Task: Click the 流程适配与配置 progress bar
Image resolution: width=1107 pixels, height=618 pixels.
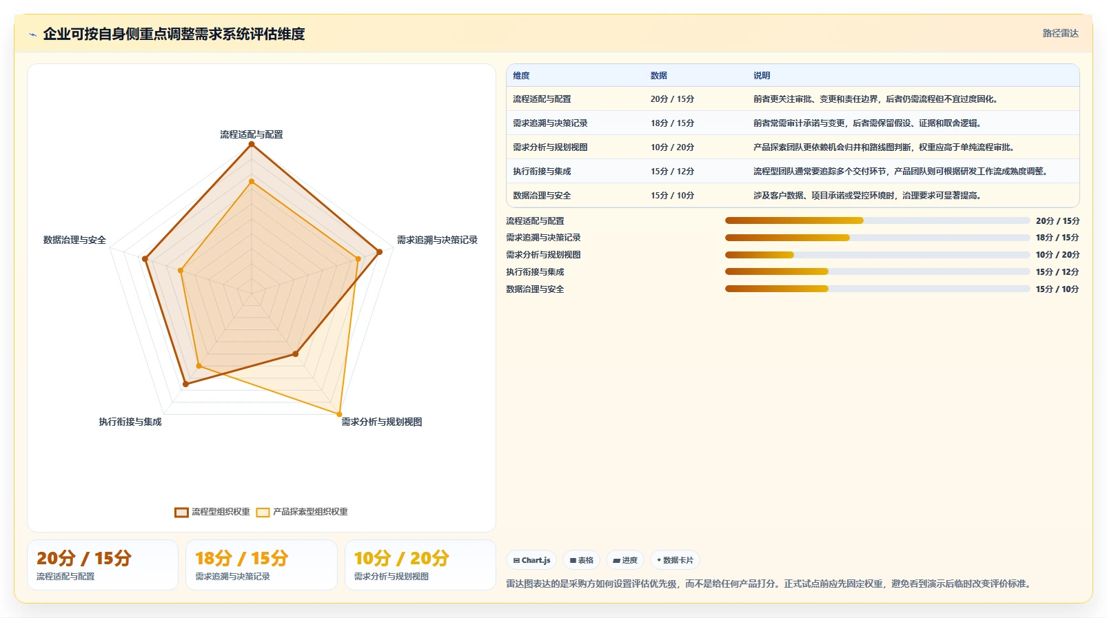Action: 877,220
